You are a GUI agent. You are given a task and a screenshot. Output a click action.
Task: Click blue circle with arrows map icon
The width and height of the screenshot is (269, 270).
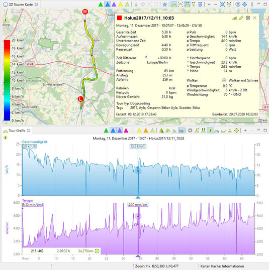click(x=200, y=5)
